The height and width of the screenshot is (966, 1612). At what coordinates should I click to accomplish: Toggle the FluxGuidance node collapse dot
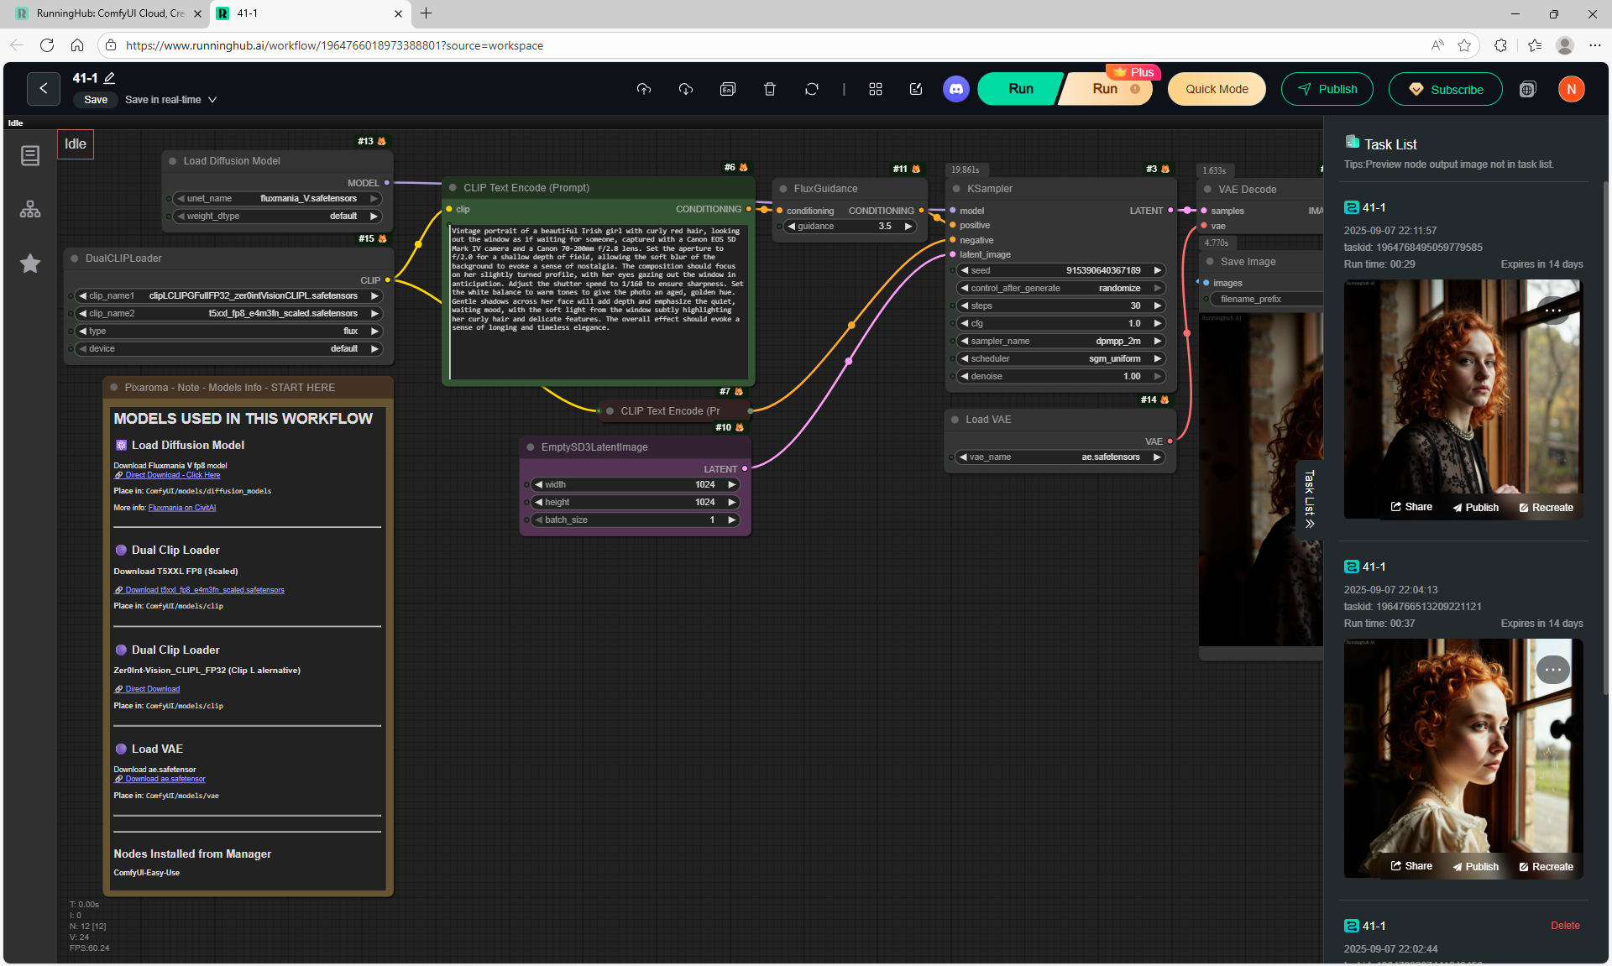pos(782,189)
